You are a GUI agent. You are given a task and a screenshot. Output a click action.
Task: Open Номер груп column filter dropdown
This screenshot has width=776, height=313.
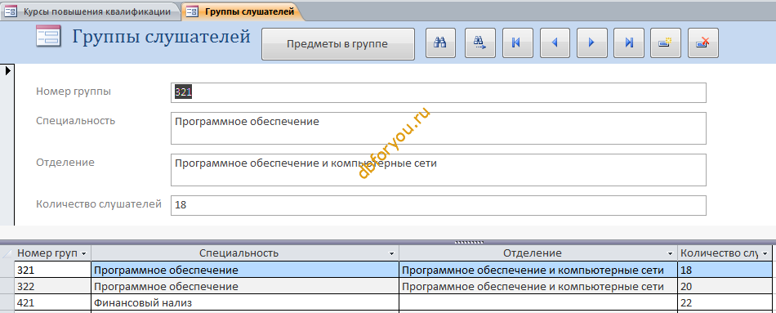pyautogui.click(x=83, y=253)
